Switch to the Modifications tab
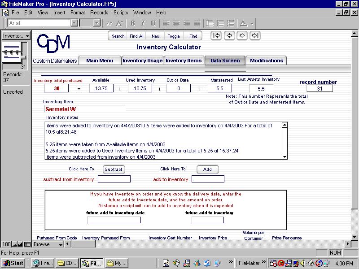359x269 pixels. 267,61
